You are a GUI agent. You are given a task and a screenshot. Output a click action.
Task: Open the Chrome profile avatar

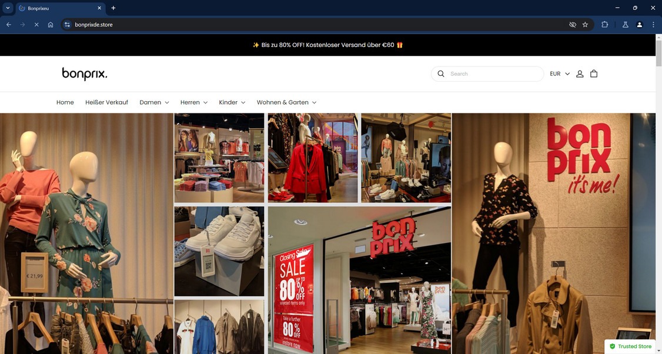coord(639,25)
